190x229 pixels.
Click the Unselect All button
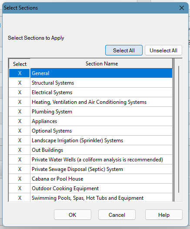pos(163,50)
